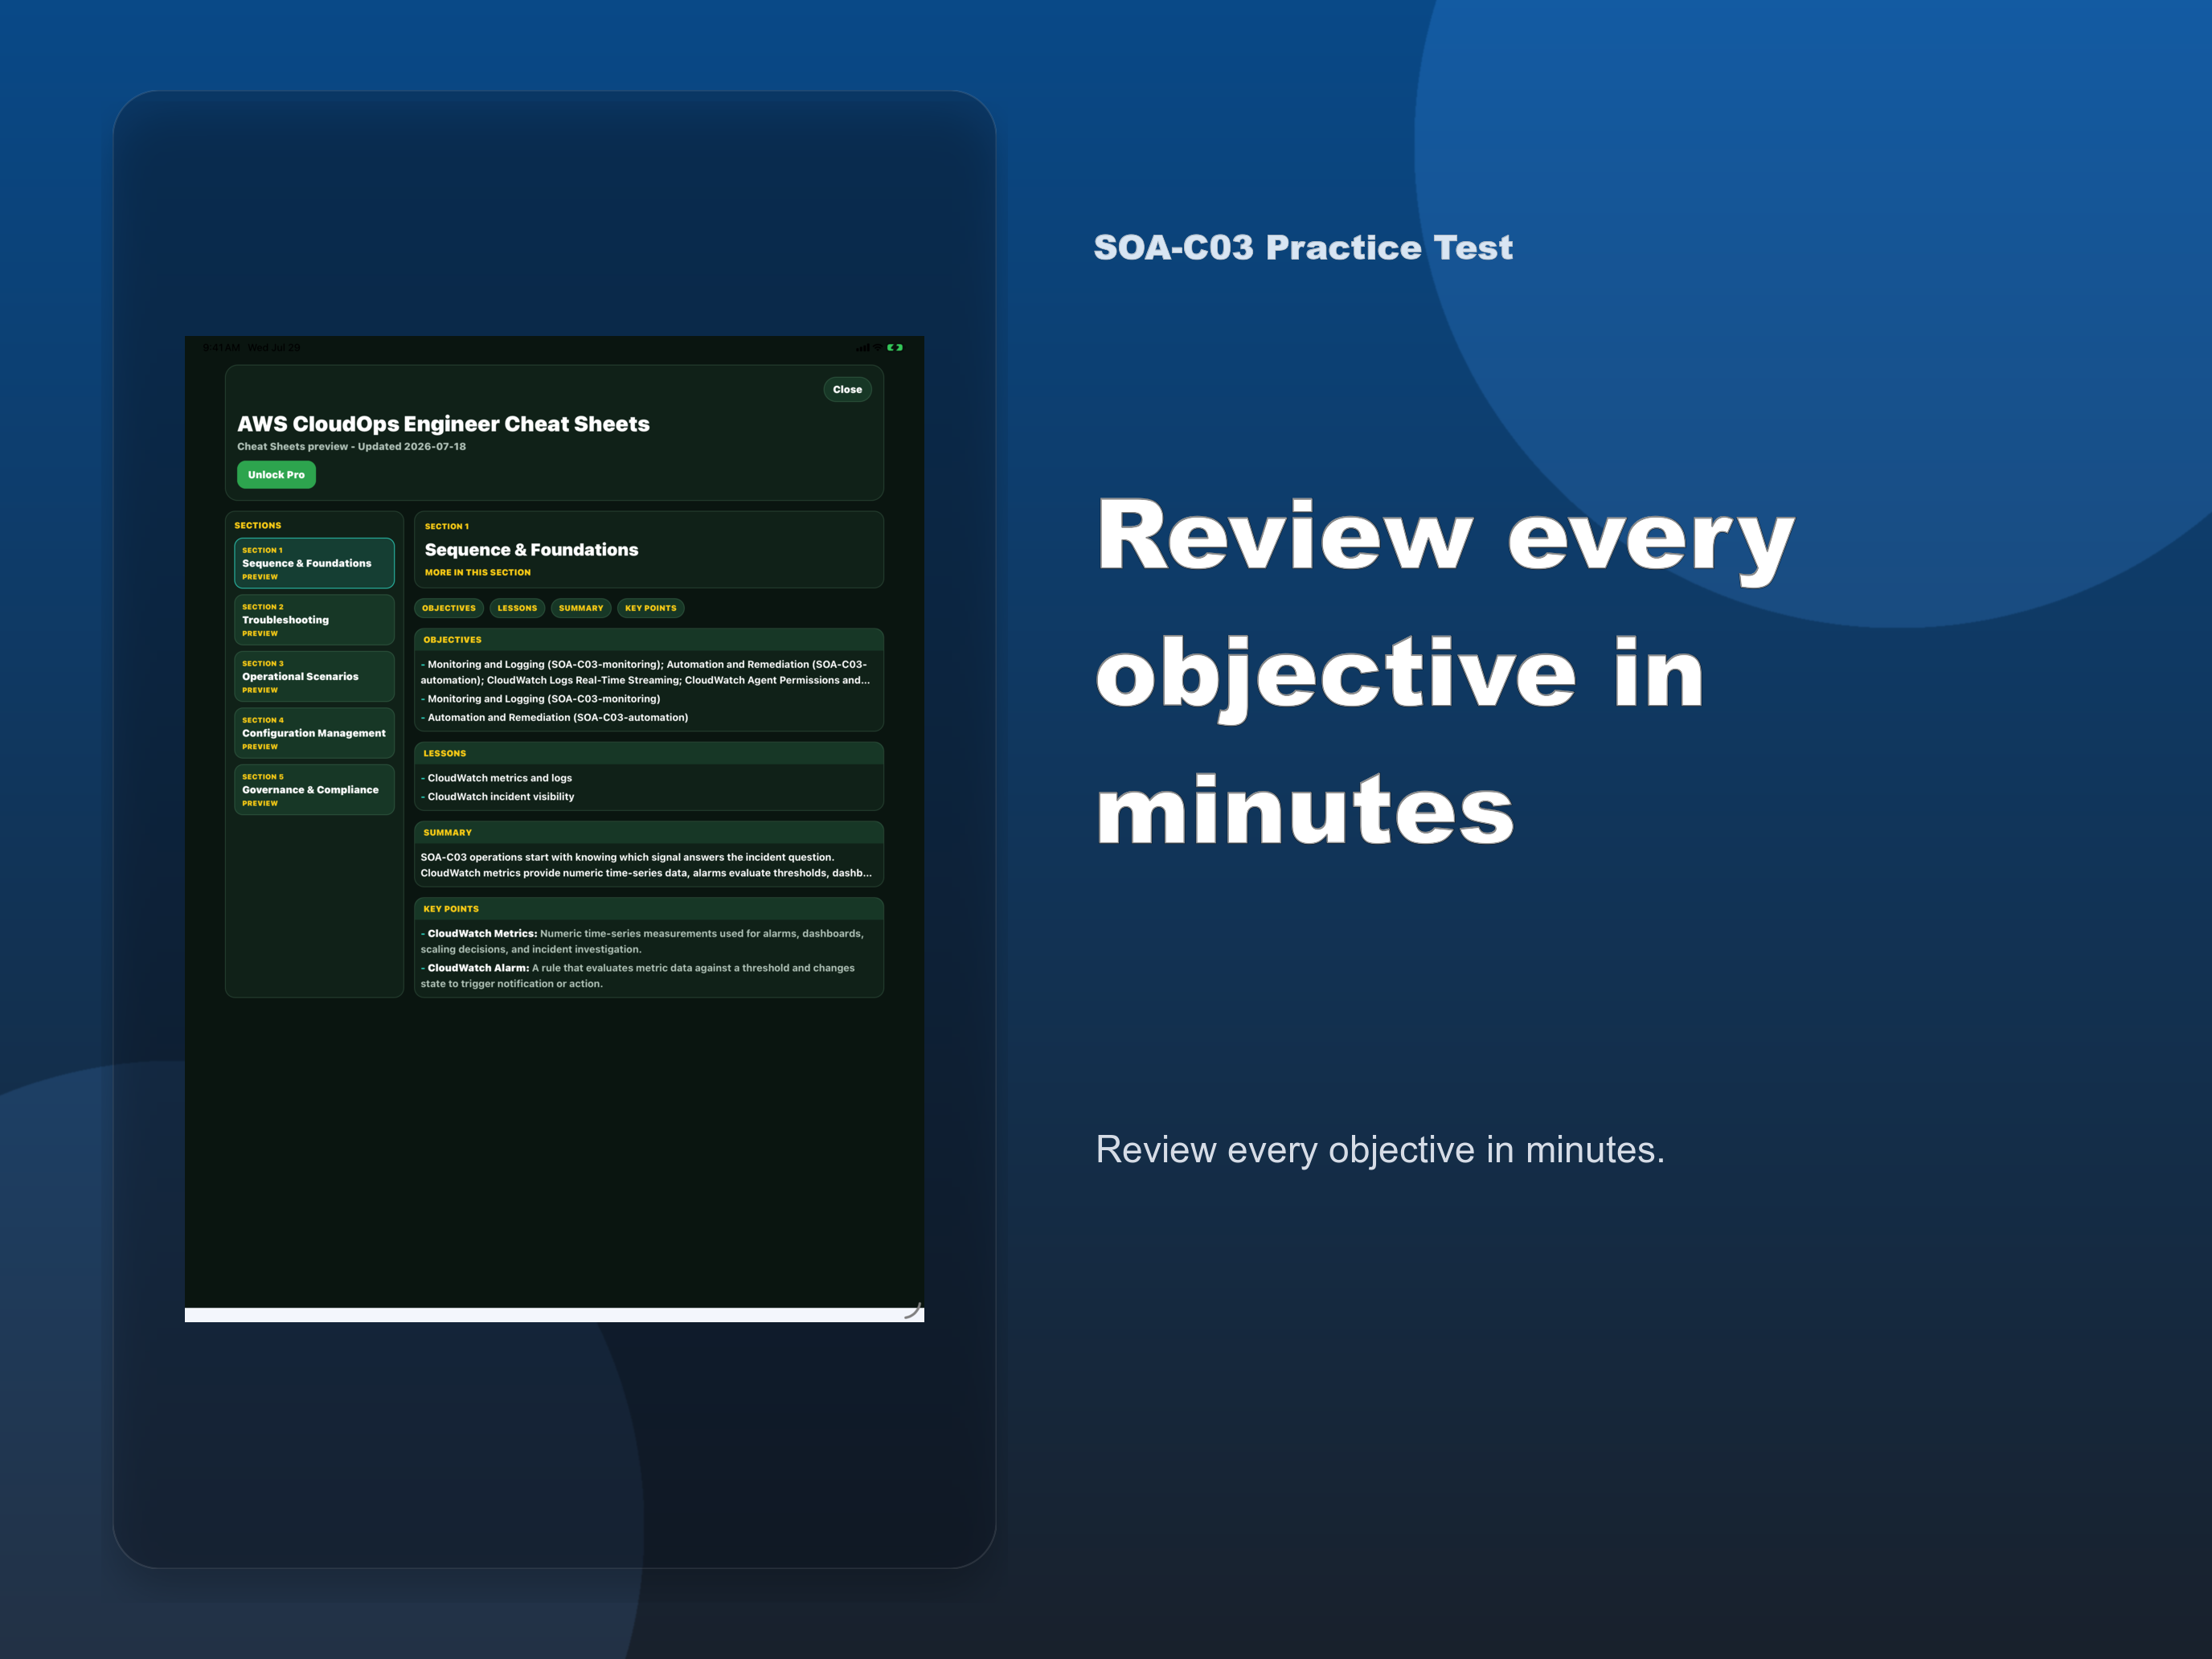The image size is (2212, 1659).
Task: Click the Sequence & Foundations section heading
Action: (531, 550)
